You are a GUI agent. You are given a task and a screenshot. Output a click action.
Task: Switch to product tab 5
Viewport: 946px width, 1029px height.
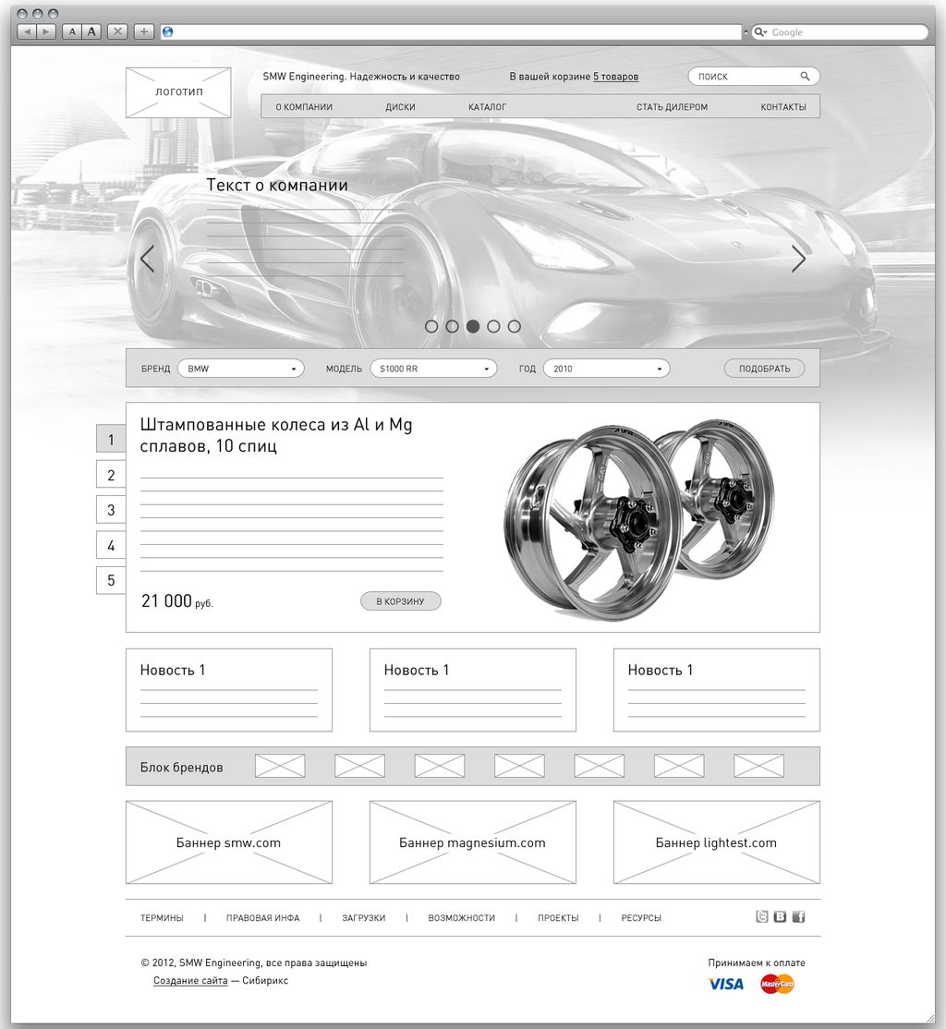tap(111, 580)
